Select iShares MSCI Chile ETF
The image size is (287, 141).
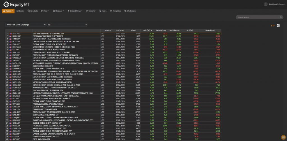pos(43,66)
